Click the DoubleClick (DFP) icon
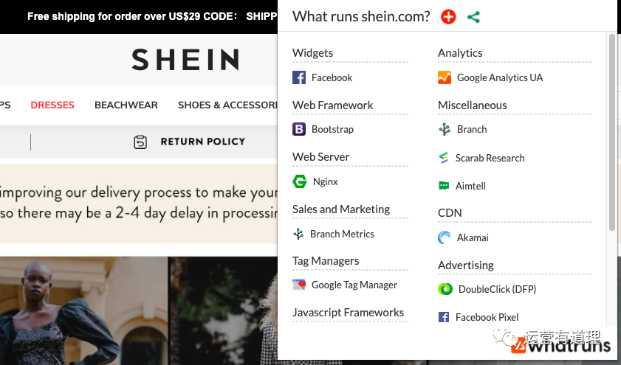The width and height of the screenshot is (621, 365). click(445, 289)
